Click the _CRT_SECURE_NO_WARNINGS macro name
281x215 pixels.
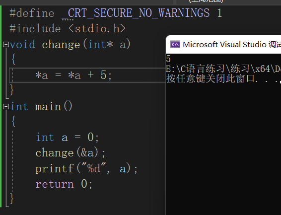[x=136, y=13]
